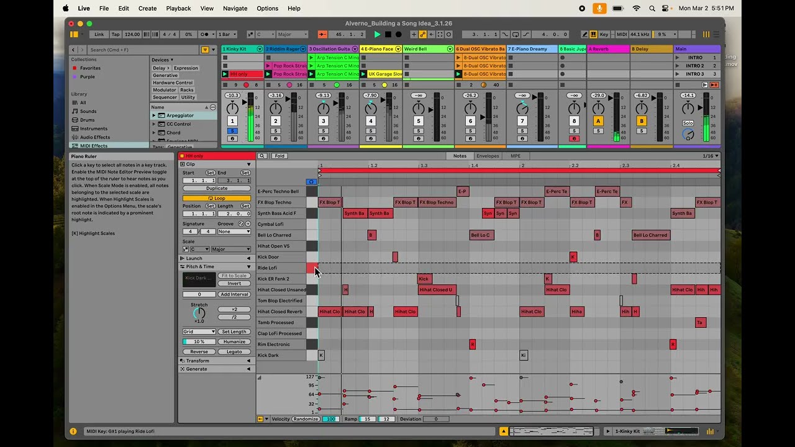
Task: Toggle track activator A Reverb
Action: point(598,121)
